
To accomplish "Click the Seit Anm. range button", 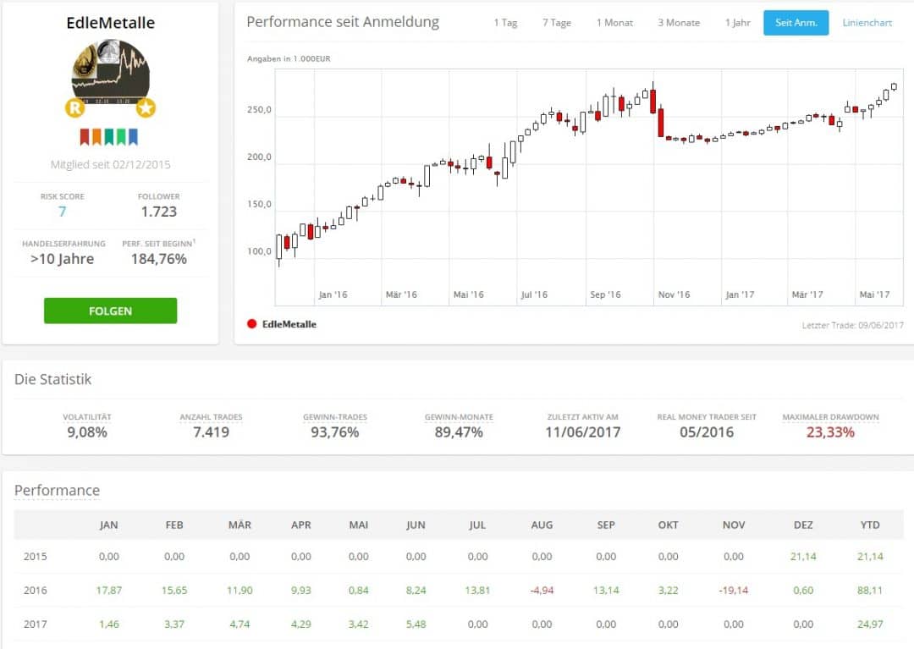I will [796, 23].
